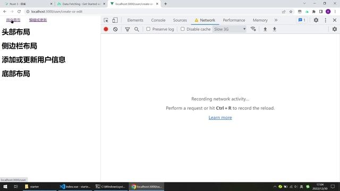340x191 pixels.
Task: Open the Slow 3G throttling dropdown
Action: point(229,29)
